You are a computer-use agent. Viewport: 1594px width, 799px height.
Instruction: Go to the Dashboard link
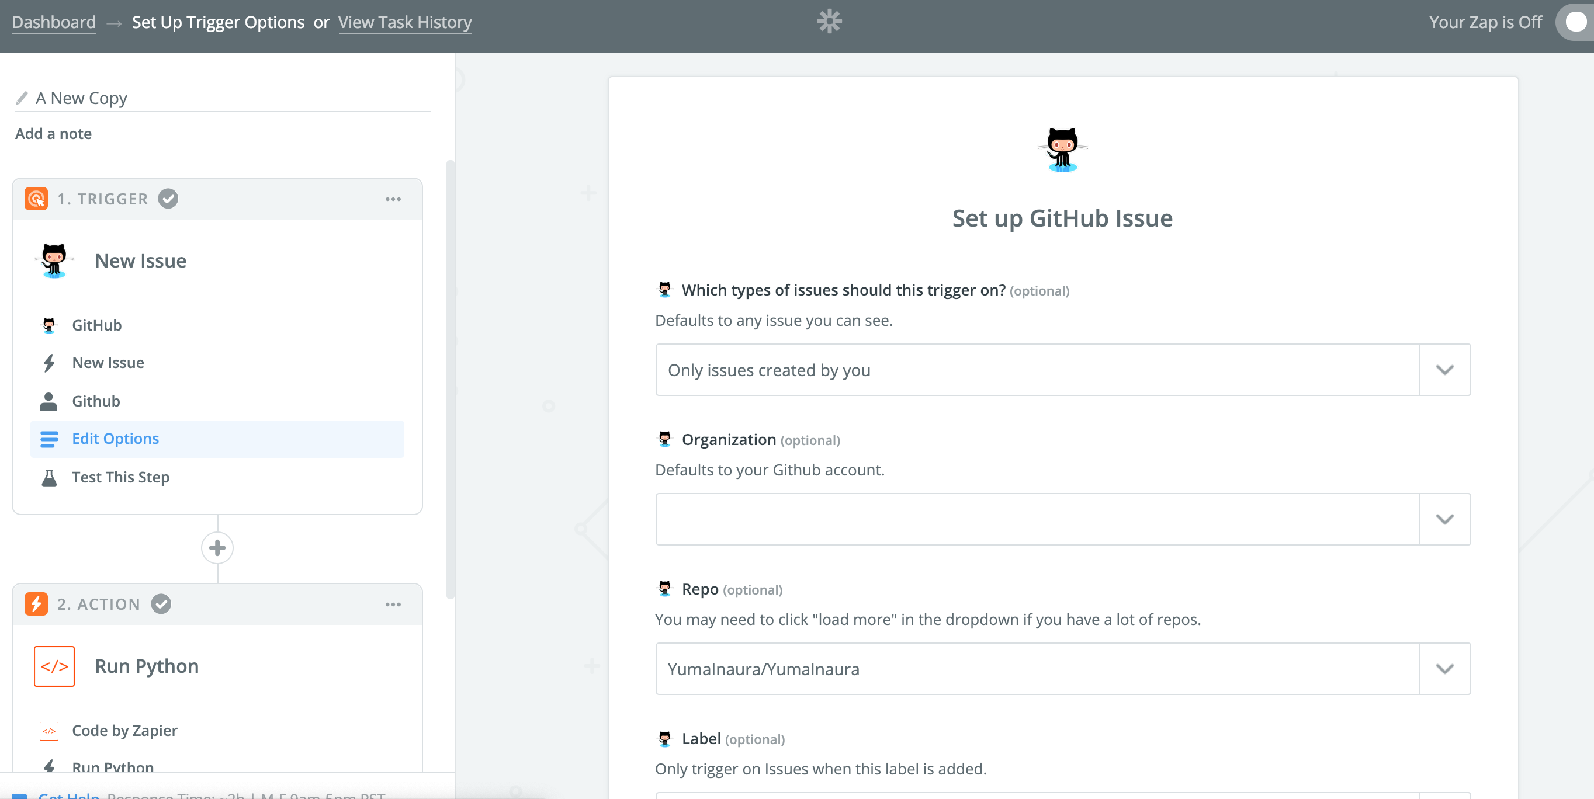tap(54, 22)
